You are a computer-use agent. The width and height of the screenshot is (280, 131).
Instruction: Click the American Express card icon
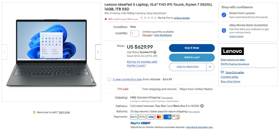click(167, 117)
